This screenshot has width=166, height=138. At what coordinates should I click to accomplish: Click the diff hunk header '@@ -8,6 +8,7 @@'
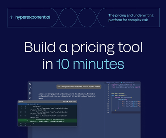[33, 104]
